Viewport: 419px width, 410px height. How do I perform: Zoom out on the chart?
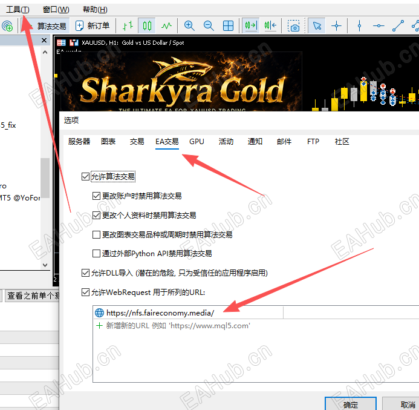(209, 26)
